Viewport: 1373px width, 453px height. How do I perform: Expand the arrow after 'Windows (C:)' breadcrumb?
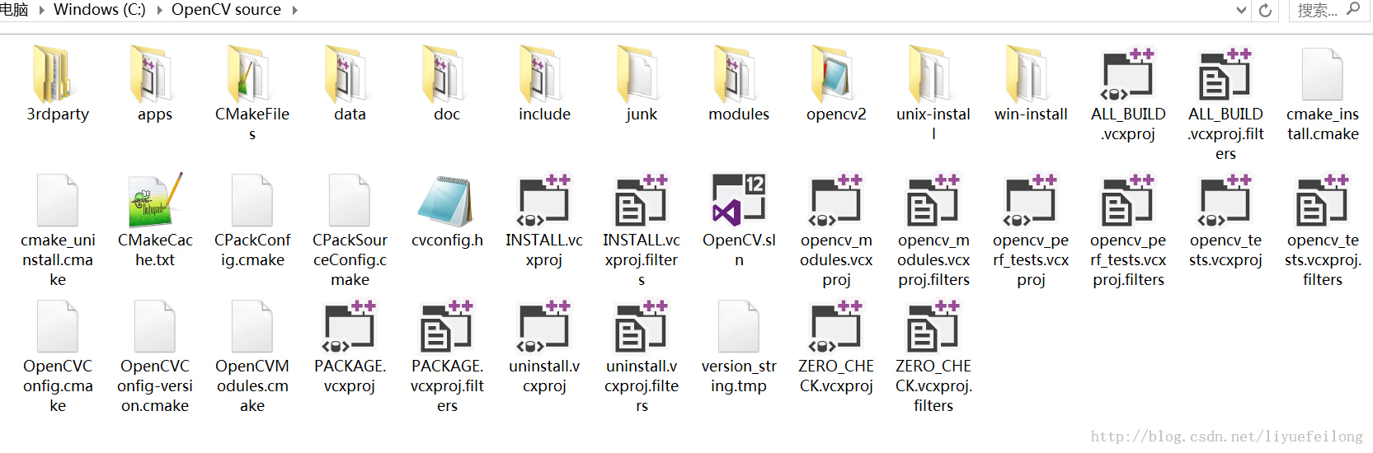(x=159, y=11)
